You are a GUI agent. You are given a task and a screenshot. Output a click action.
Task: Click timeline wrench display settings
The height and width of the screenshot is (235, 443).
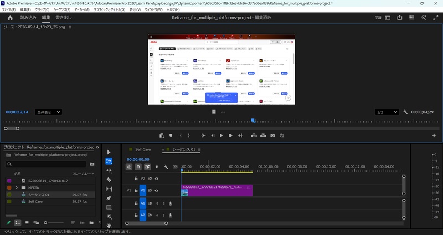166,167
